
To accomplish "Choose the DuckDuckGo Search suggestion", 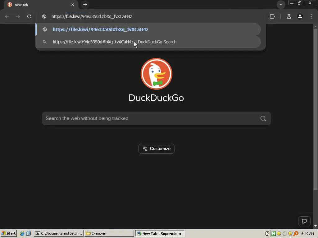I will pos(148,42).
